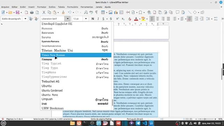
Task: Click the Insert comment speech bubble icon
Action: (177, 13)
